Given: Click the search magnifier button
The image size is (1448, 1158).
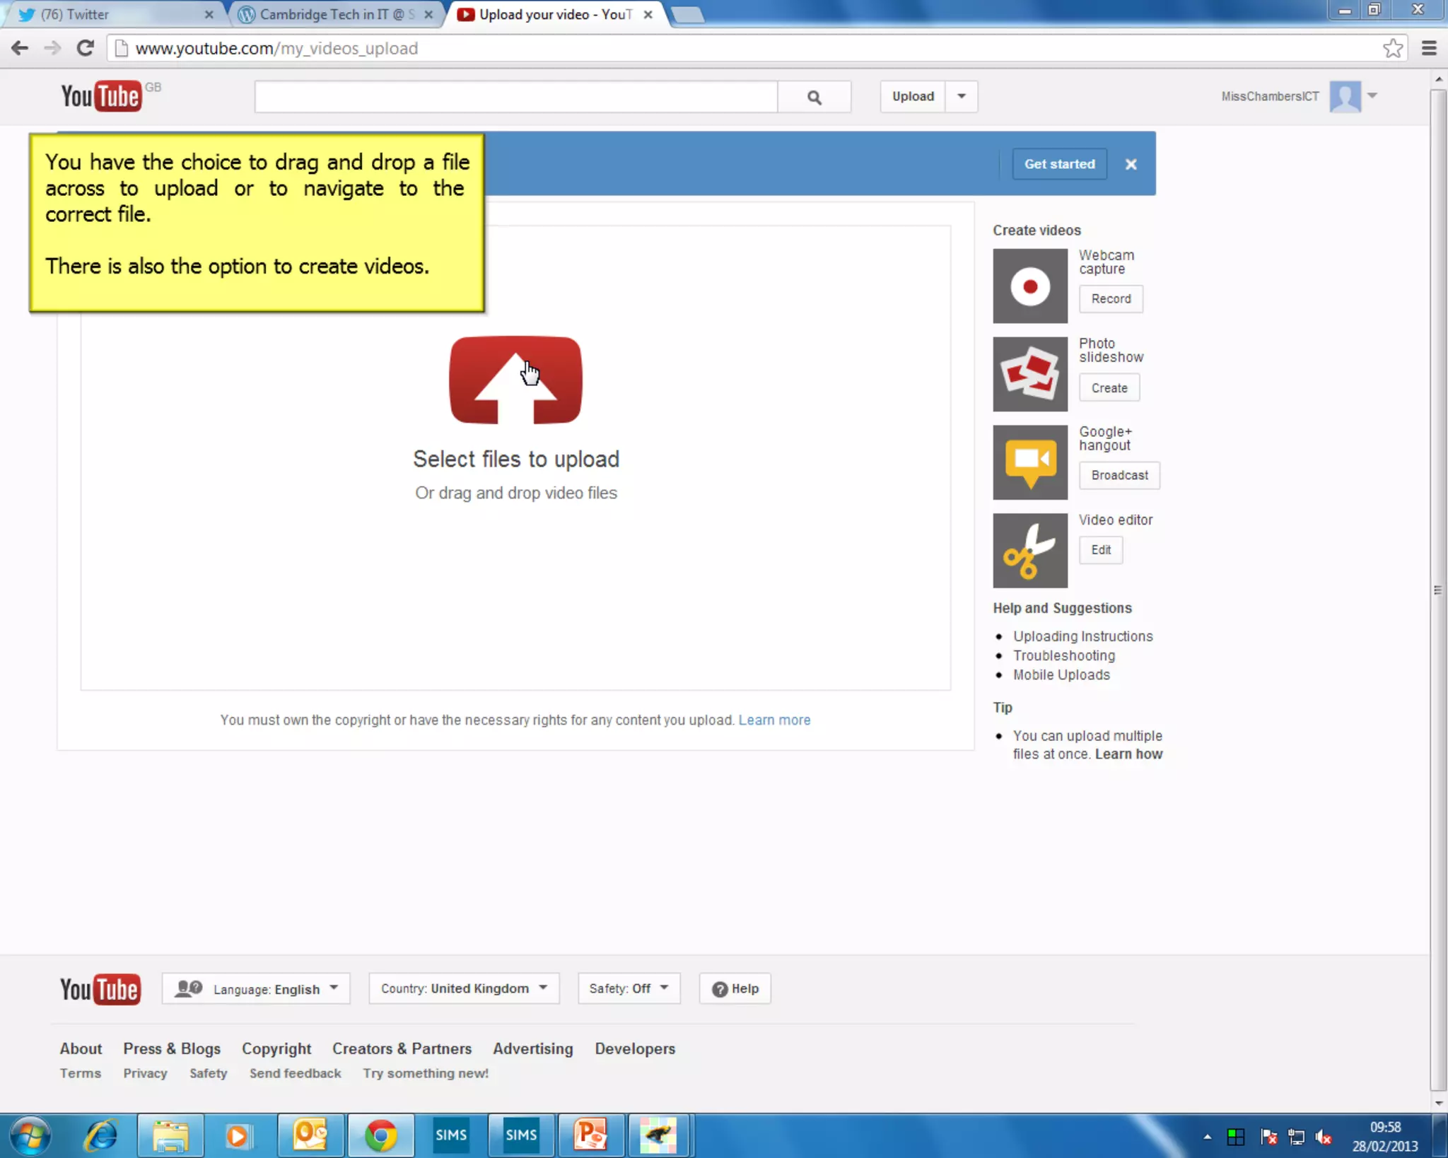Looking at the screenshot, I should point(814,97).
